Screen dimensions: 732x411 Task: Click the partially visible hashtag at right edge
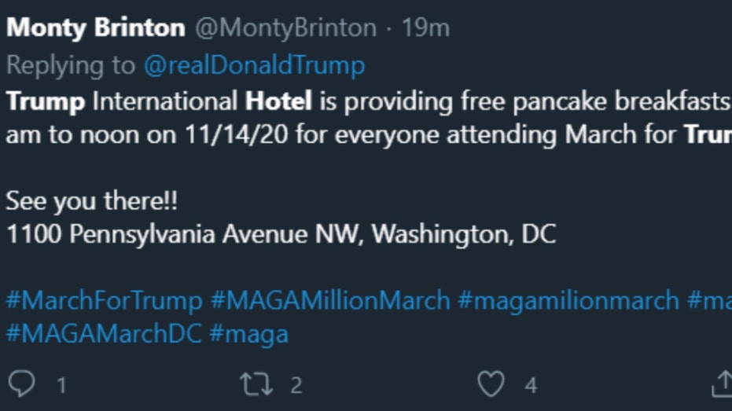coord(709,300)
